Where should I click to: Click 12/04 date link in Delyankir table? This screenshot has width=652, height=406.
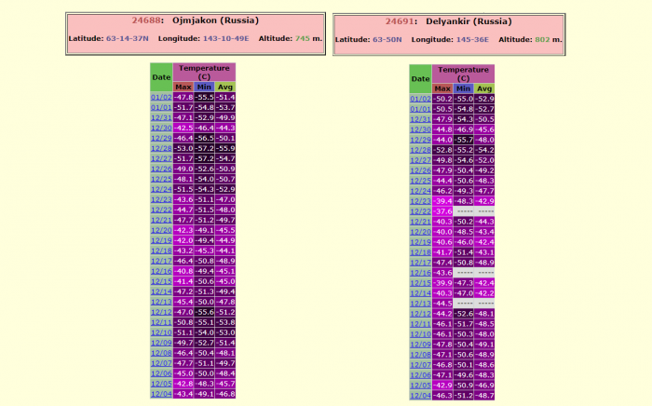pyautogui.click(x=419, y=395)
